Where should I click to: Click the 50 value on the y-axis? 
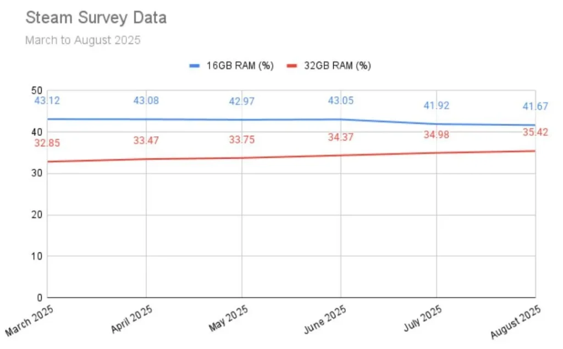pyautogui.click(x=37, y=90)
